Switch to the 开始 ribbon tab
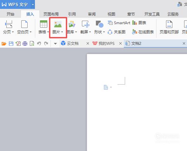This screenshot has height=151, width=187. [x=10, y=14]
